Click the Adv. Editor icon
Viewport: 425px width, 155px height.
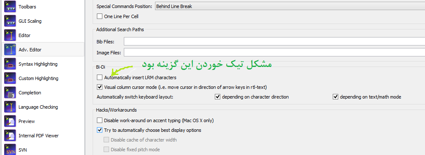10,50
